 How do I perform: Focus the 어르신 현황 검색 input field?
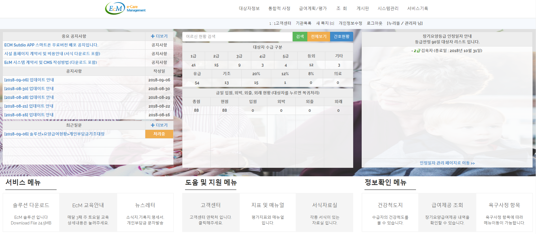point(237,37)
